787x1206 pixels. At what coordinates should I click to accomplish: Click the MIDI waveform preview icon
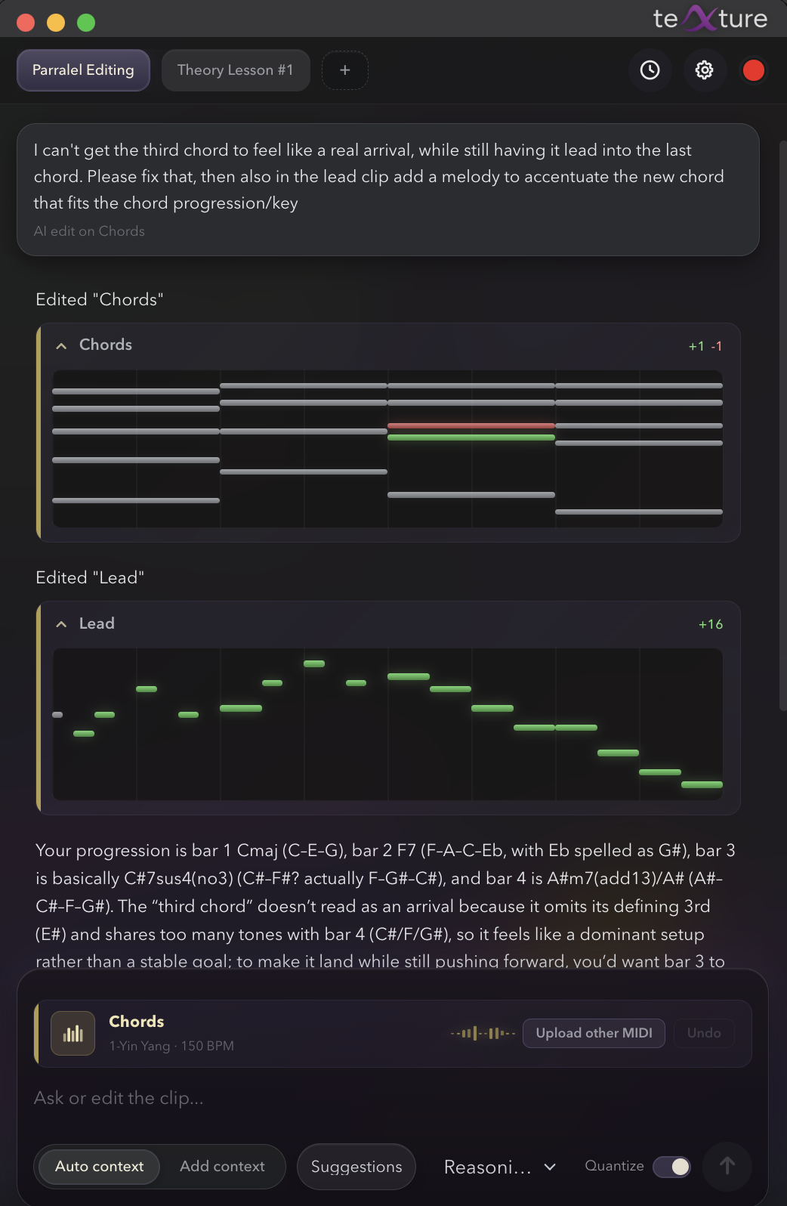[x=483, y=1033]
